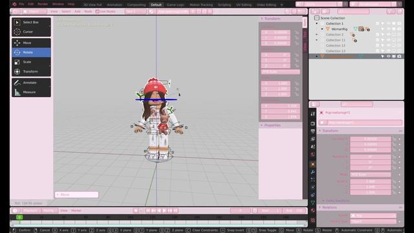Open the Physics properties tab
This screenshot has width=414, height=233.
(313, 187)
